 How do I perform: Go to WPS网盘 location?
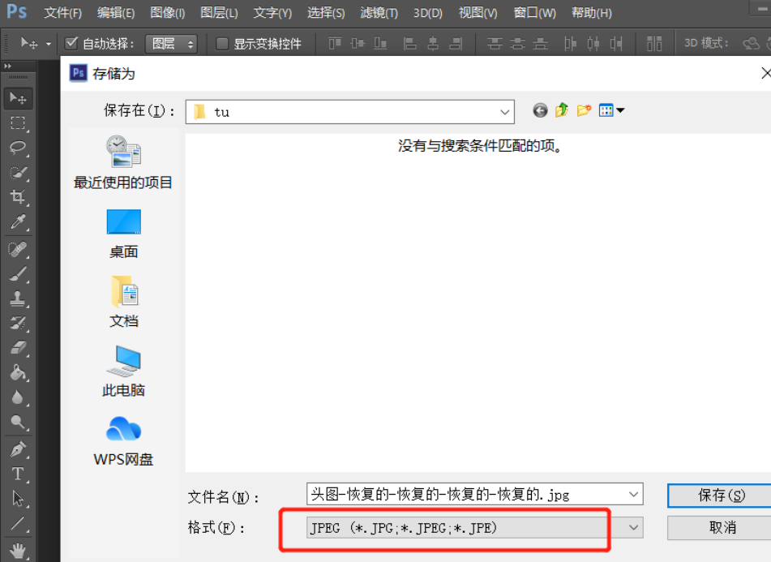[123, 441]
